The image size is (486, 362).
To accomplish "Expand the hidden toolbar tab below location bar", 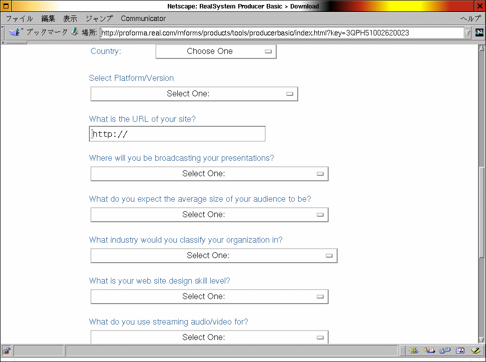I will tap(14, 42).
